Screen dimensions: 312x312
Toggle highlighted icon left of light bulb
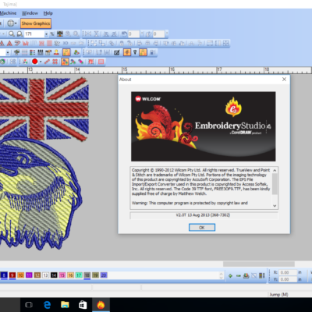[127, 52]
